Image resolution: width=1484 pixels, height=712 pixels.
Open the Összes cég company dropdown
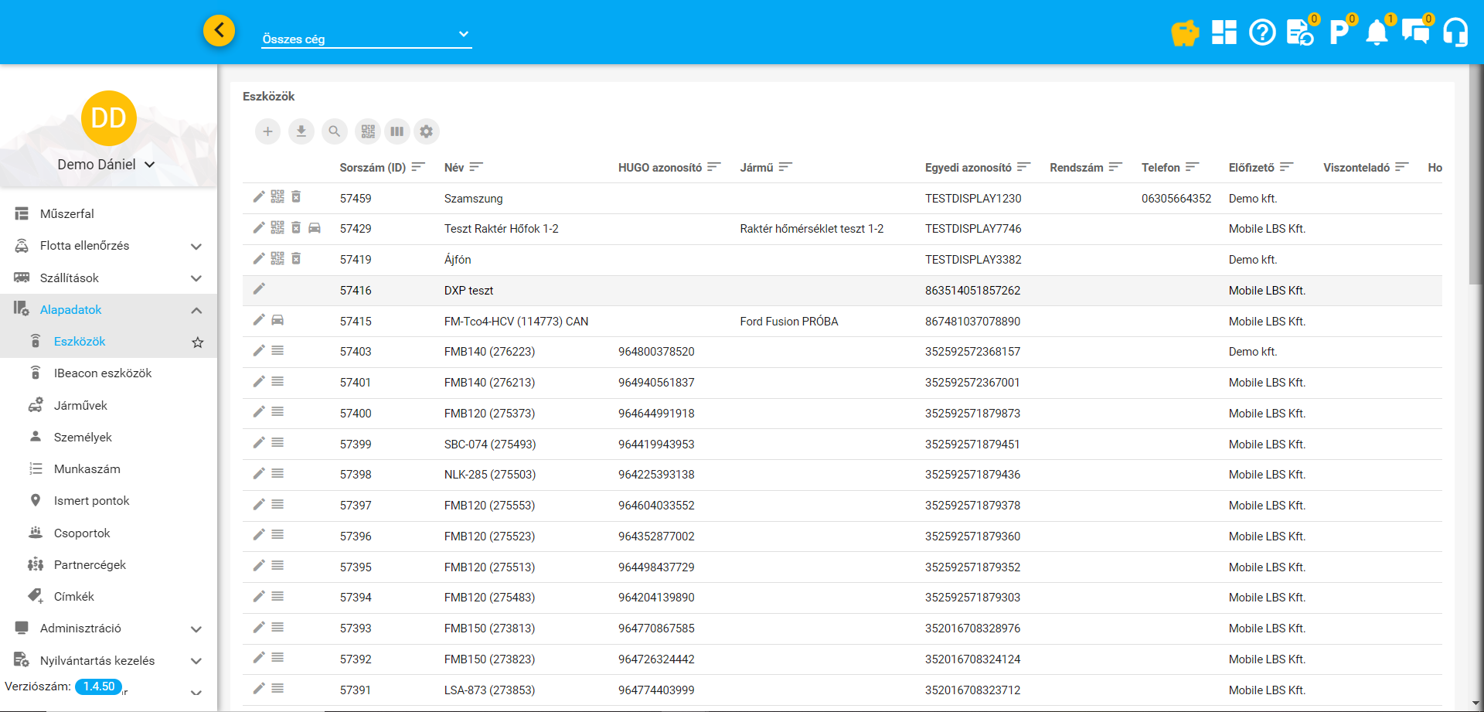pos(366,36)
